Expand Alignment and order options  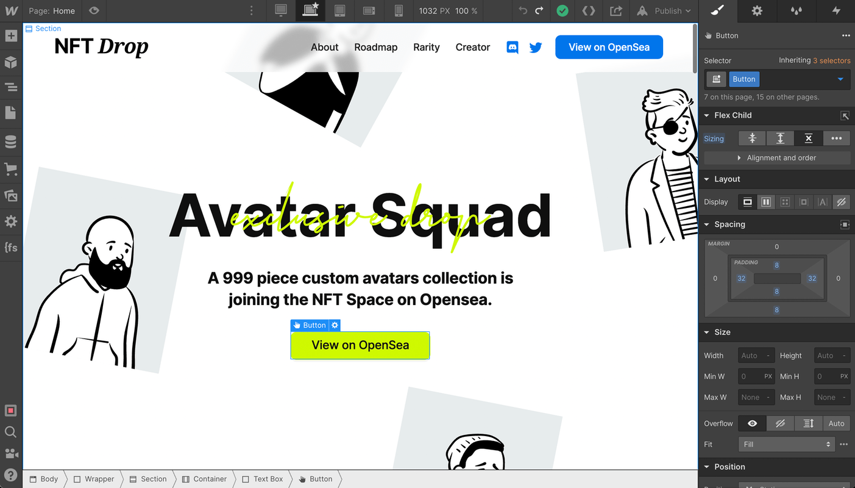click(x=777, y=158)
